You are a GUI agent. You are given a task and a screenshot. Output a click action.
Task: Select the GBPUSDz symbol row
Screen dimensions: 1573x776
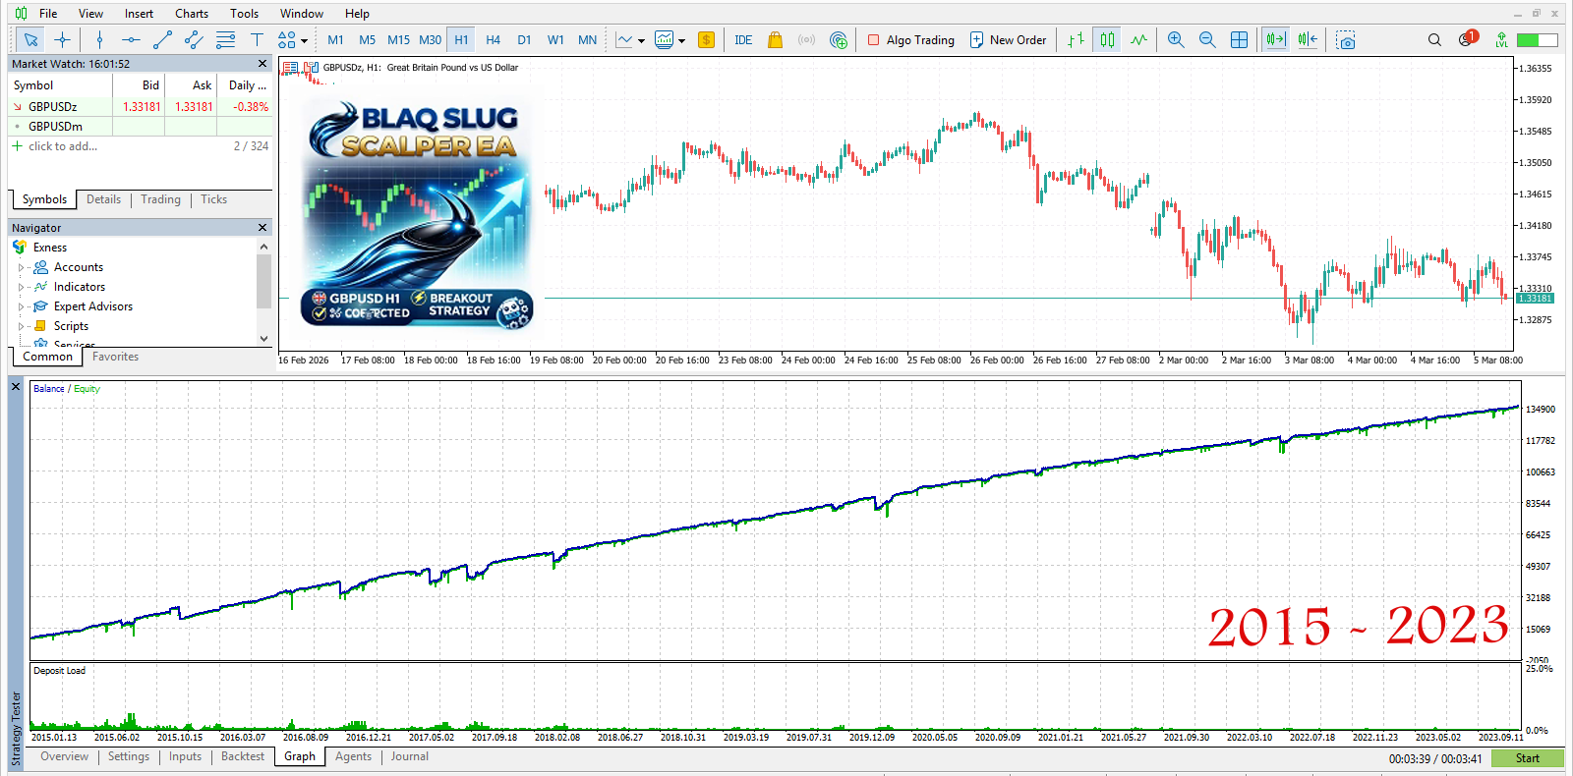point(140,107)
